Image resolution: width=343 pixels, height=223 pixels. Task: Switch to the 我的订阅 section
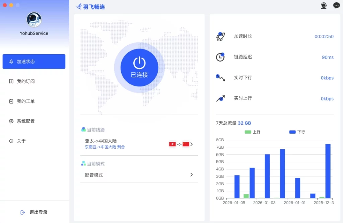pyautogui.click(x=26, y=81)
